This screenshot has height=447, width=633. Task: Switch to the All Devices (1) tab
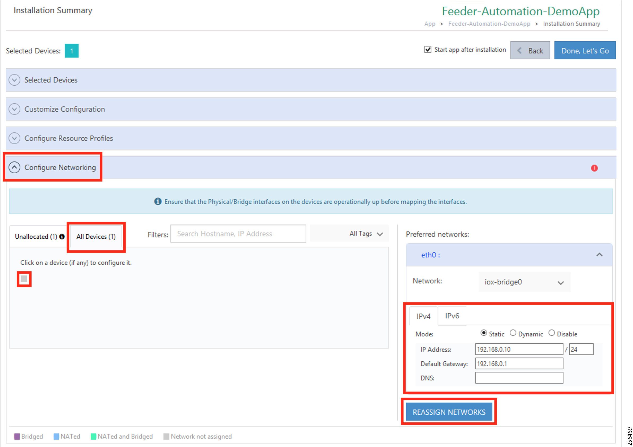coord(96,236)
